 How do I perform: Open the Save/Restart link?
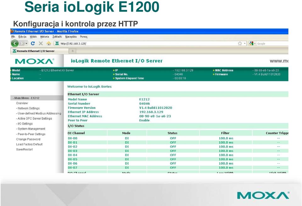click(x=25, y=150)
